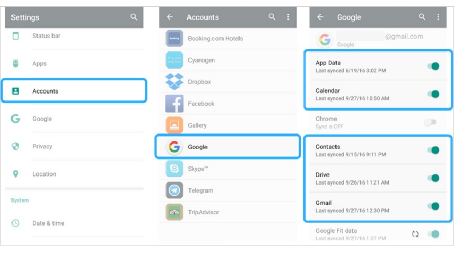The width and height of the screenshot is (454, 255).
Task: Go back from the Accounts screen
Action: 170,17
